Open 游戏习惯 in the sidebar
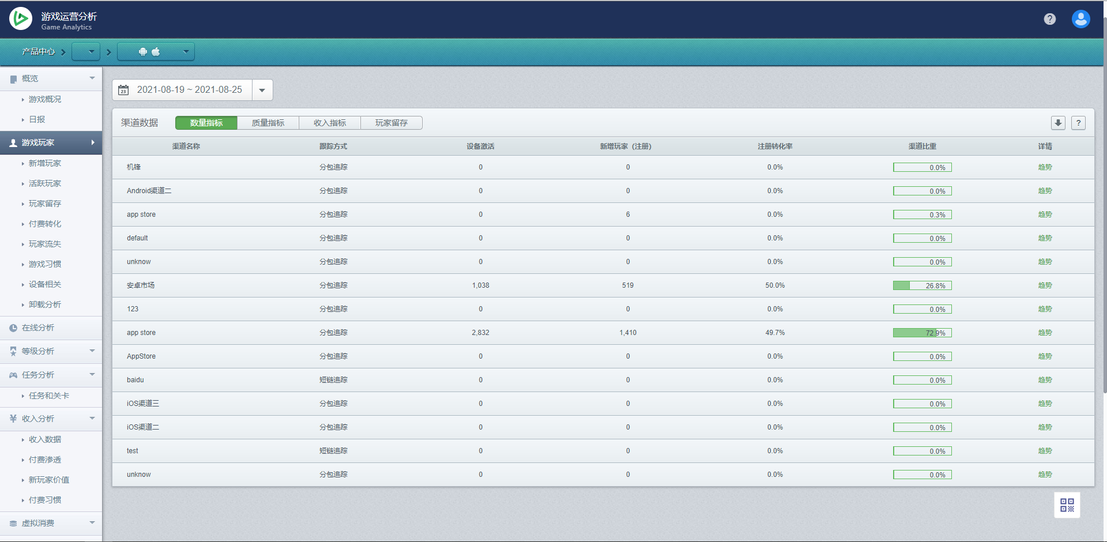 [45, 264]
